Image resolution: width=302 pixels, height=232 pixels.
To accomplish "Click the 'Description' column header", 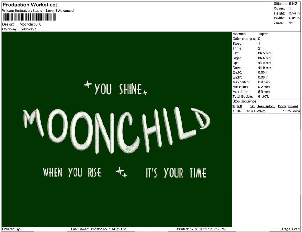I will (266, 106).
